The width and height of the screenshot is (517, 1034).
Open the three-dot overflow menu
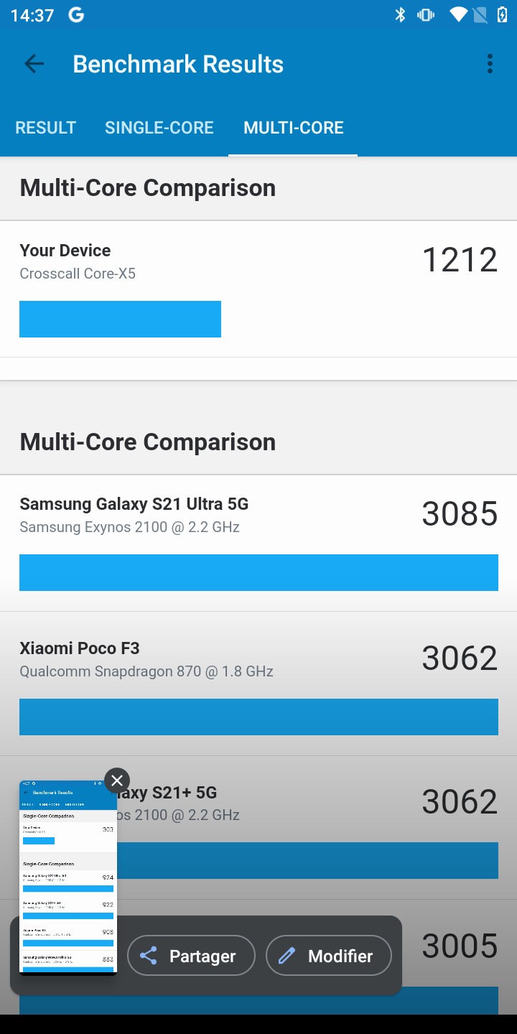point(490,64)
